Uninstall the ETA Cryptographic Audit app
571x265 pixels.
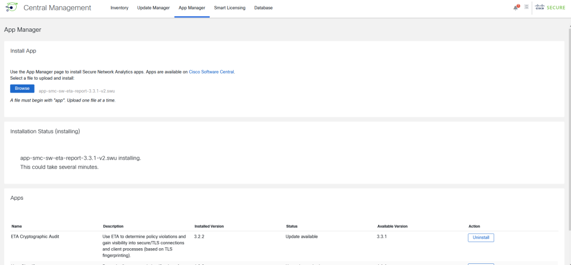coord(481,238)
